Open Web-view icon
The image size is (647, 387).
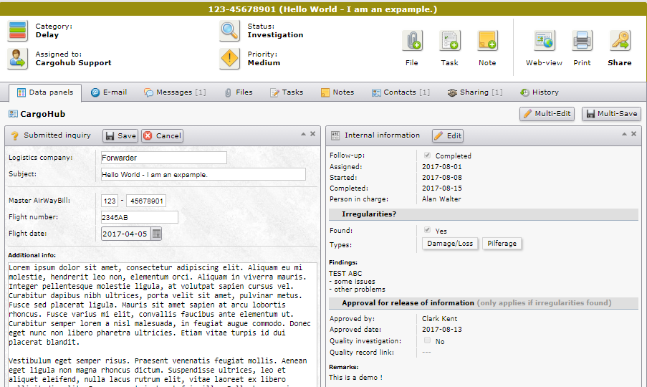[544, 41]
